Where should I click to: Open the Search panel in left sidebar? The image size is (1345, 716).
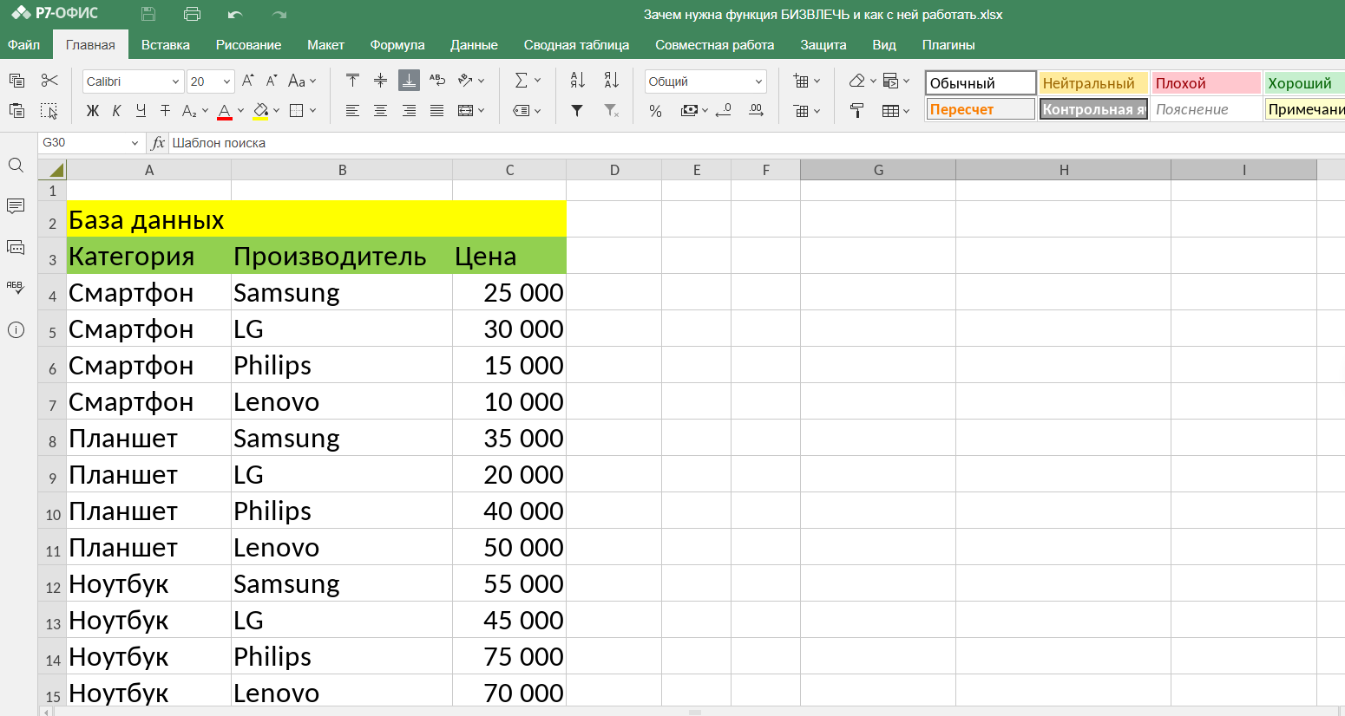pos(16,165)
